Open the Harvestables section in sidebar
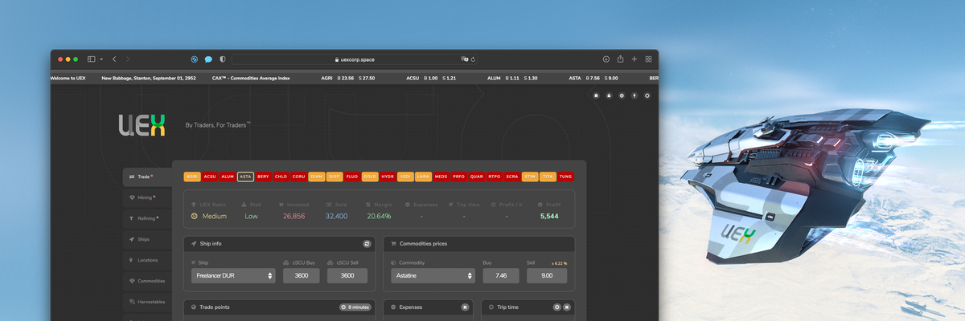 (147, 302)
